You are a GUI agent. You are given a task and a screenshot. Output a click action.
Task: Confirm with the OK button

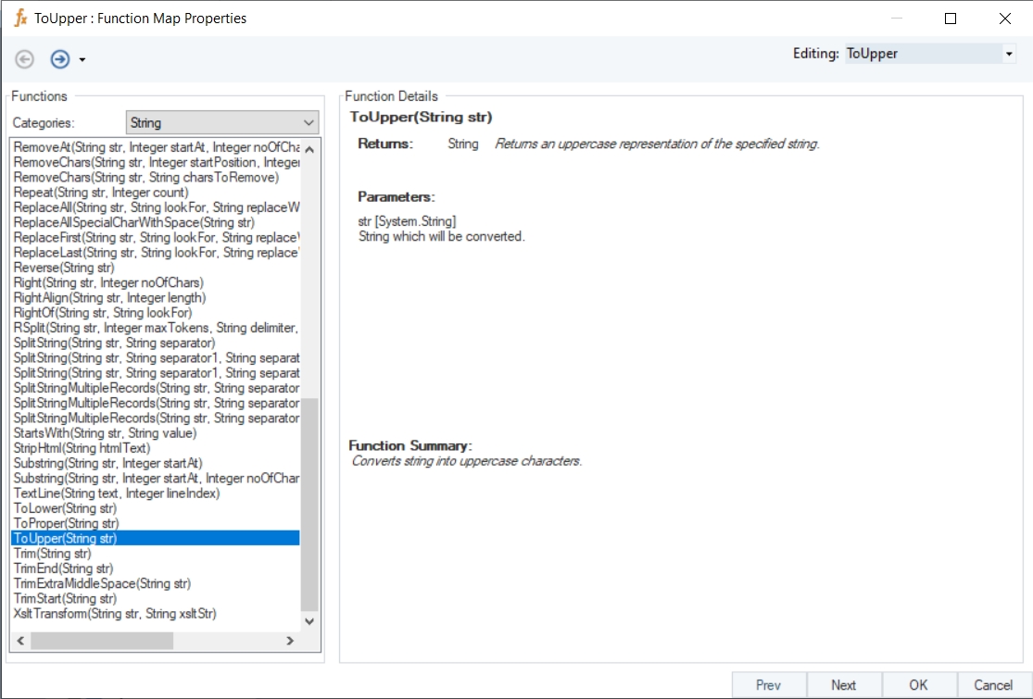pos(918,685)
